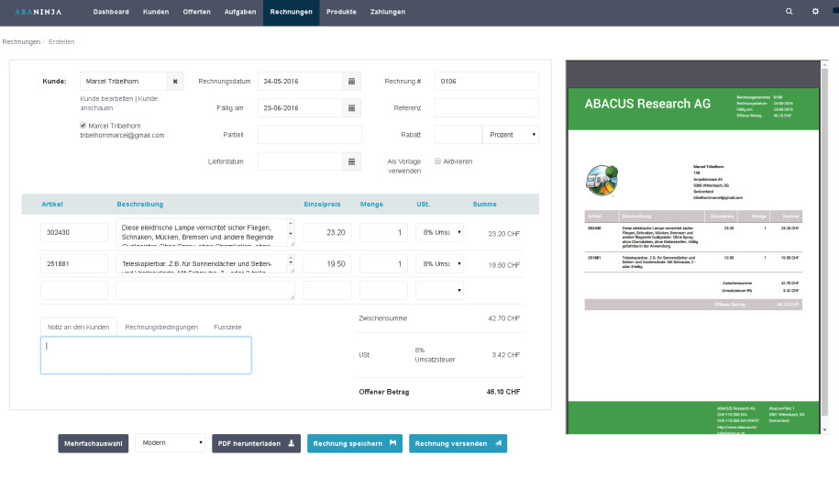Open tax dropdown for article 302430
This screenshot has width=839, height=490.
tap(440, 232)
